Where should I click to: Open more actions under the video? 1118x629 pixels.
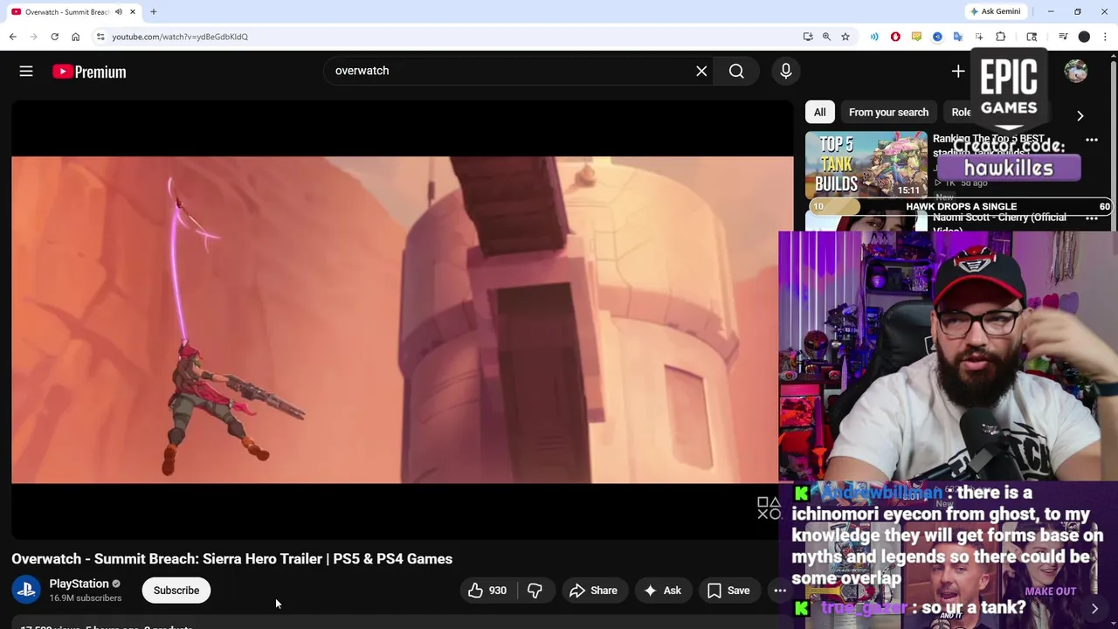tap(780, 591)
